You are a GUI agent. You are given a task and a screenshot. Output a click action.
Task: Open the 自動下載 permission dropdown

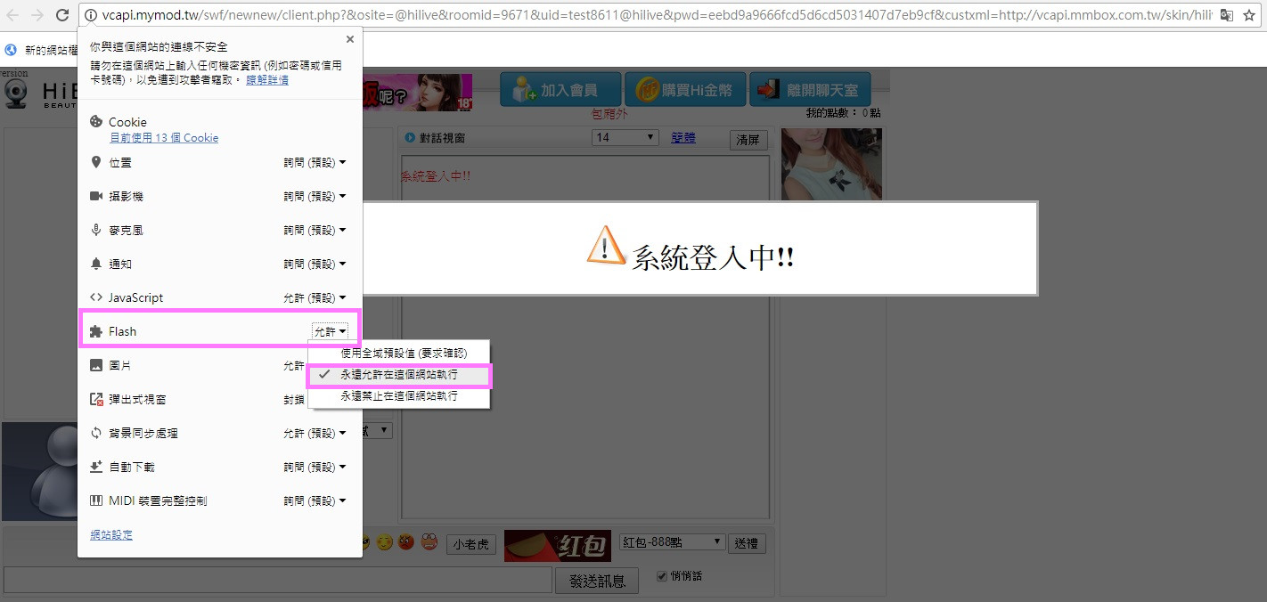click(x=315, y=468)
